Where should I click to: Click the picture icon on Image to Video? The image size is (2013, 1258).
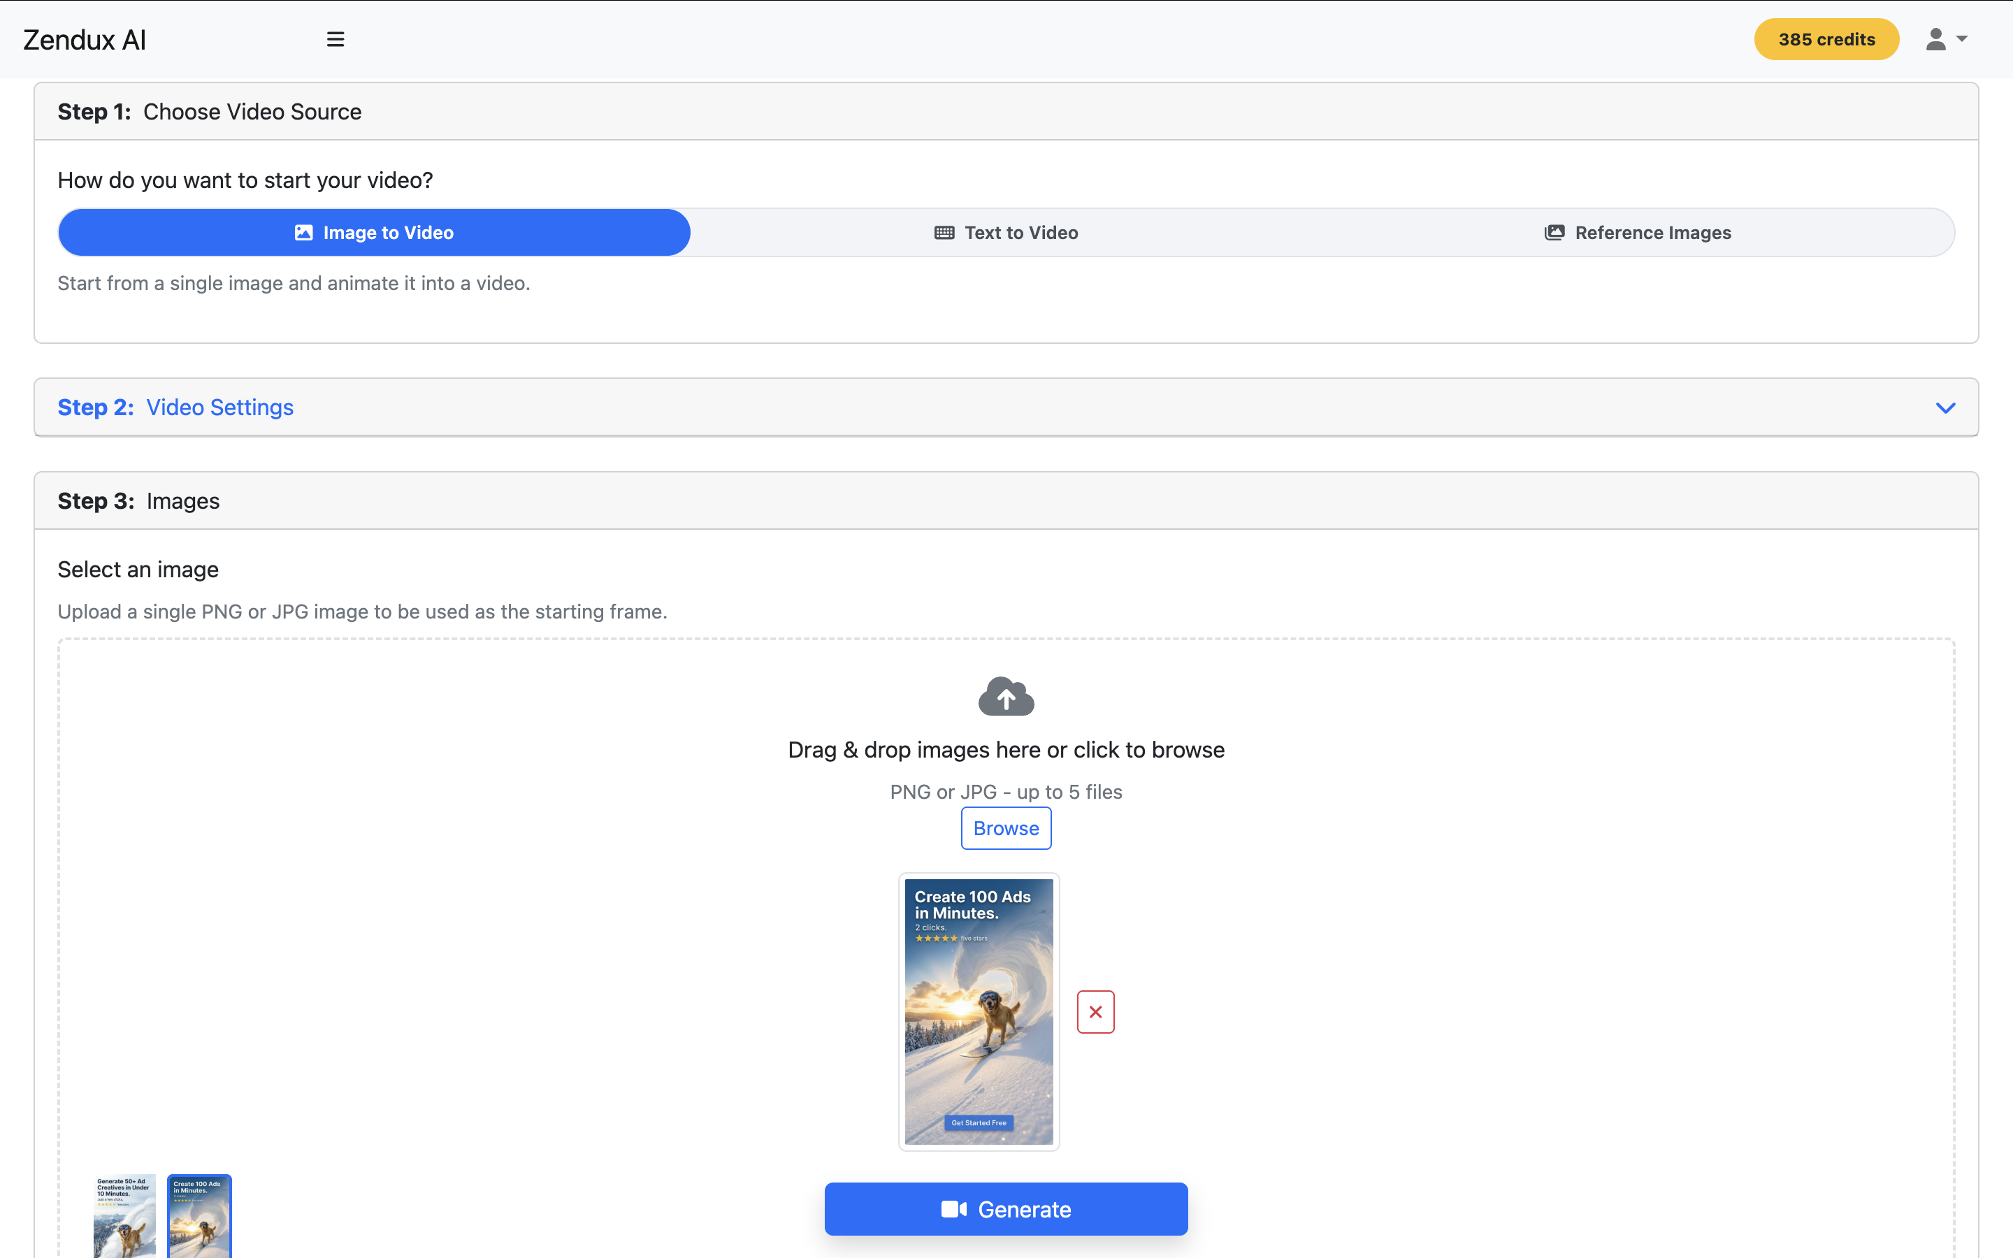coord(303,232)
